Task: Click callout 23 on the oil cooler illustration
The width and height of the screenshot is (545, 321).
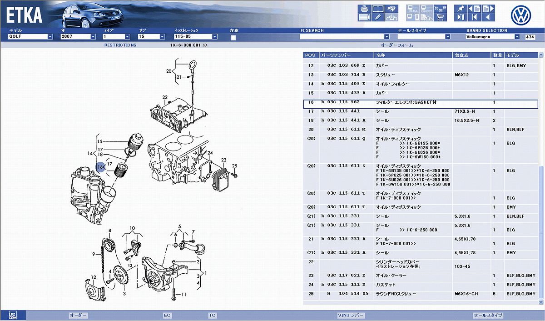Action: [223, 160]
